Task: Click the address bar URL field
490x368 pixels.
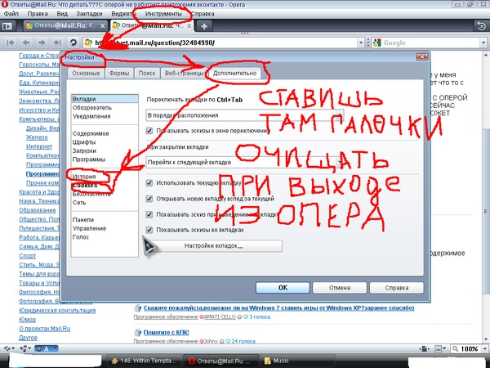Action: coord(225,43)
